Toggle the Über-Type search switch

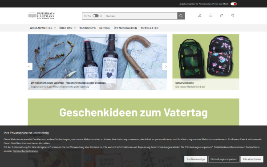point(96,16)
